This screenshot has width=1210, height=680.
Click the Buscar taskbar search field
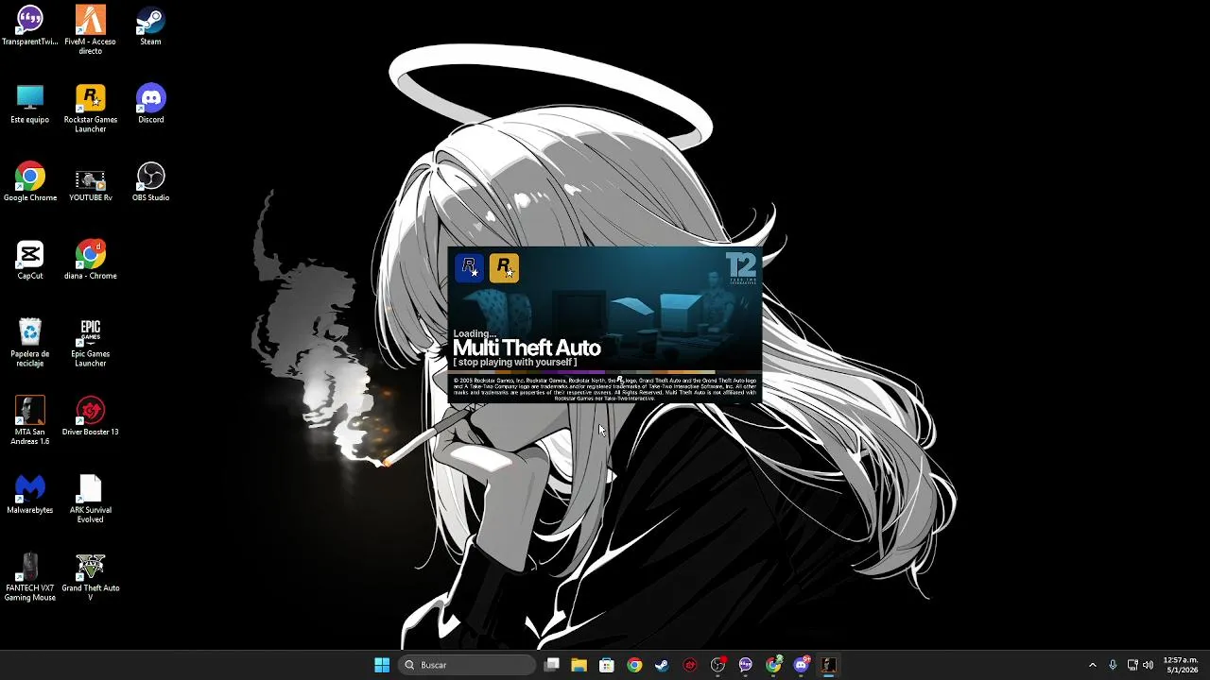468,665
